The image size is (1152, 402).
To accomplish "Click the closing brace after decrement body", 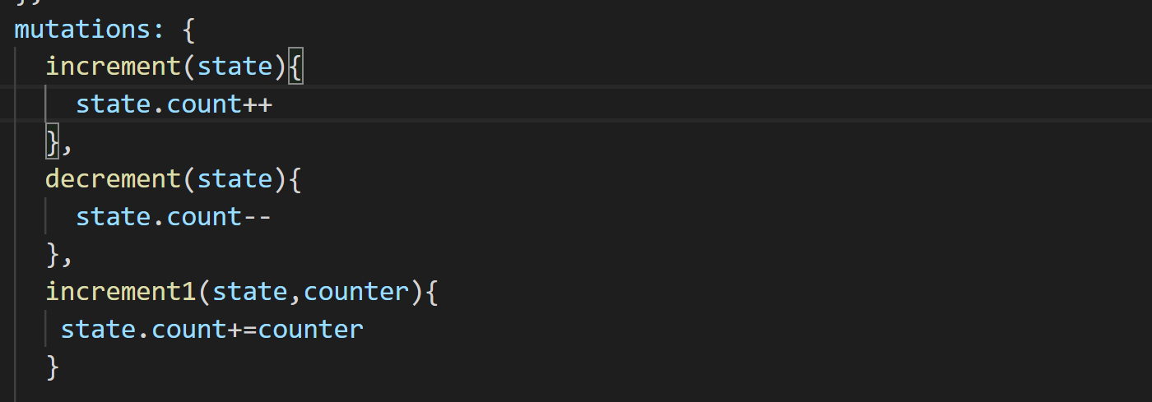I will [53, 255].
